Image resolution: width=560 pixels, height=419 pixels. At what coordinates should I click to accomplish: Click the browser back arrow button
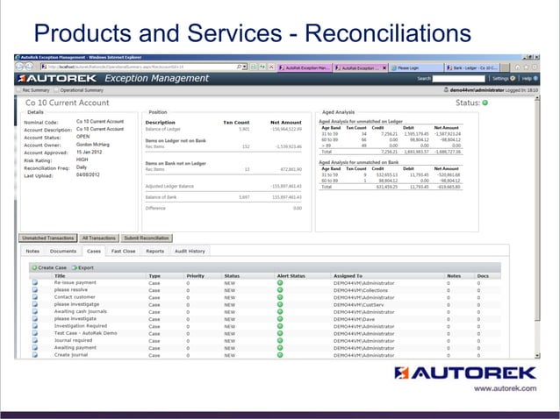coord(19,67)
